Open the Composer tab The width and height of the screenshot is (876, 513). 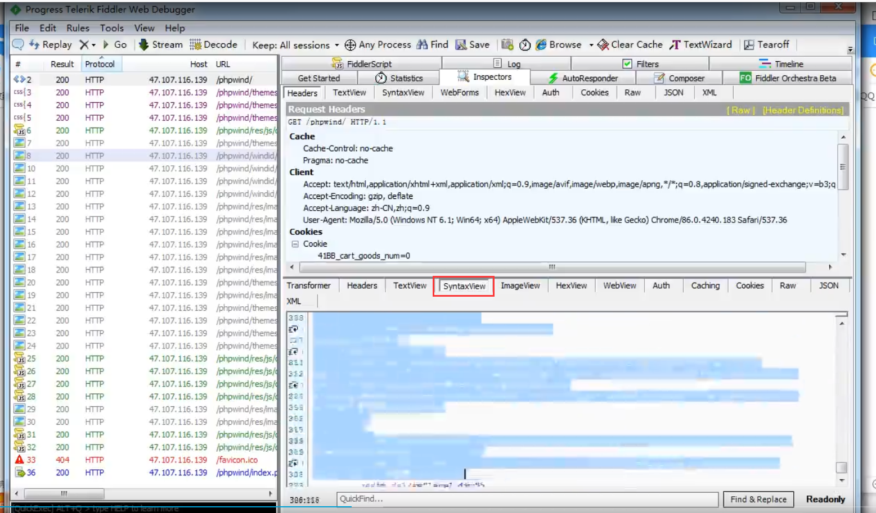point(679,78)
